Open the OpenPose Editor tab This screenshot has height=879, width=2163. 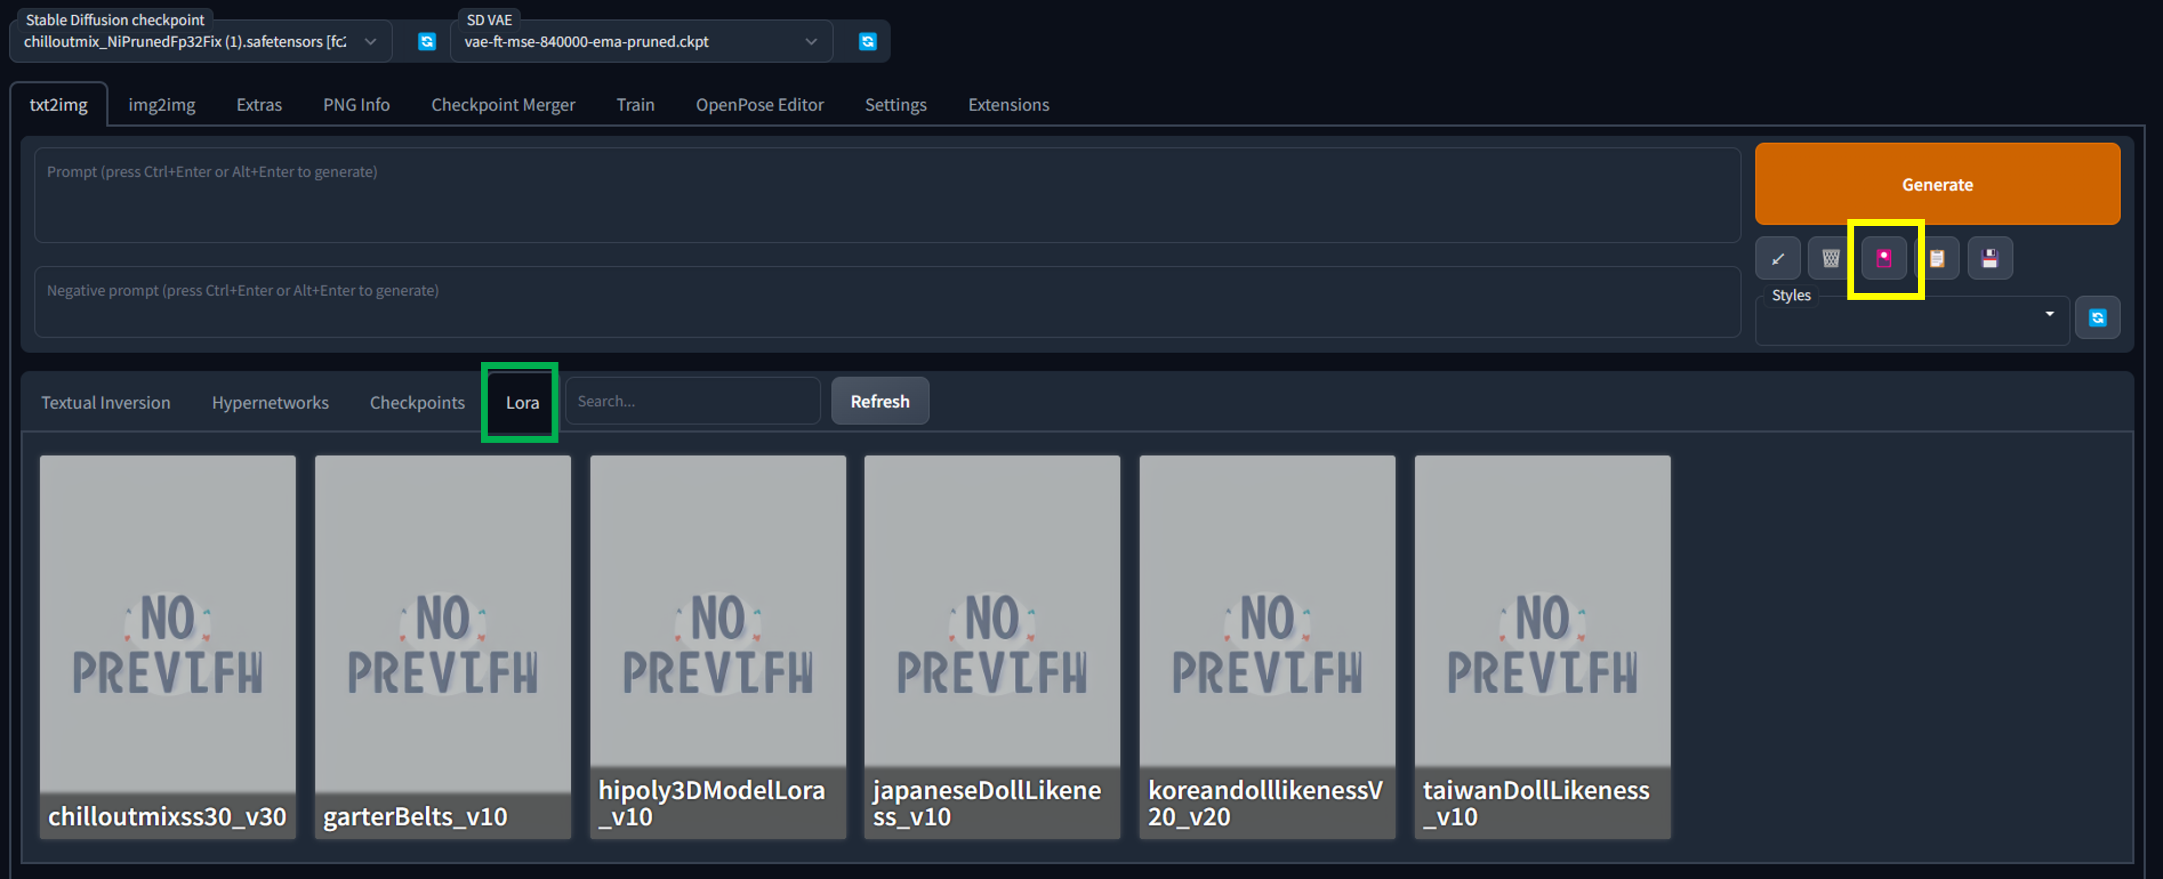point(759,105)
